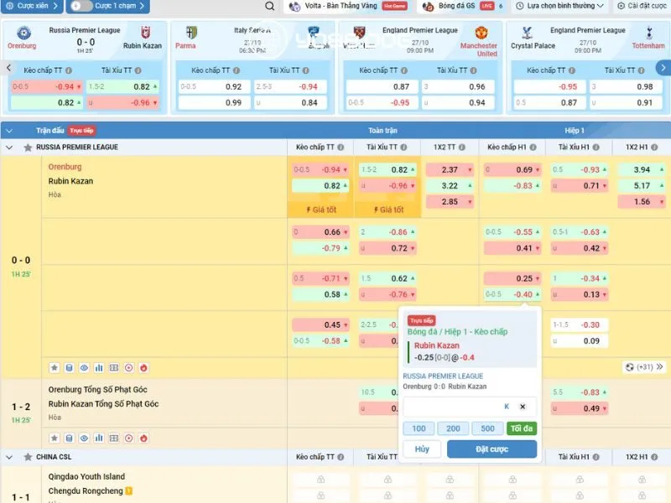
Task: Click the live stream play icon in corner-kicks row
Action: point(128,438)
